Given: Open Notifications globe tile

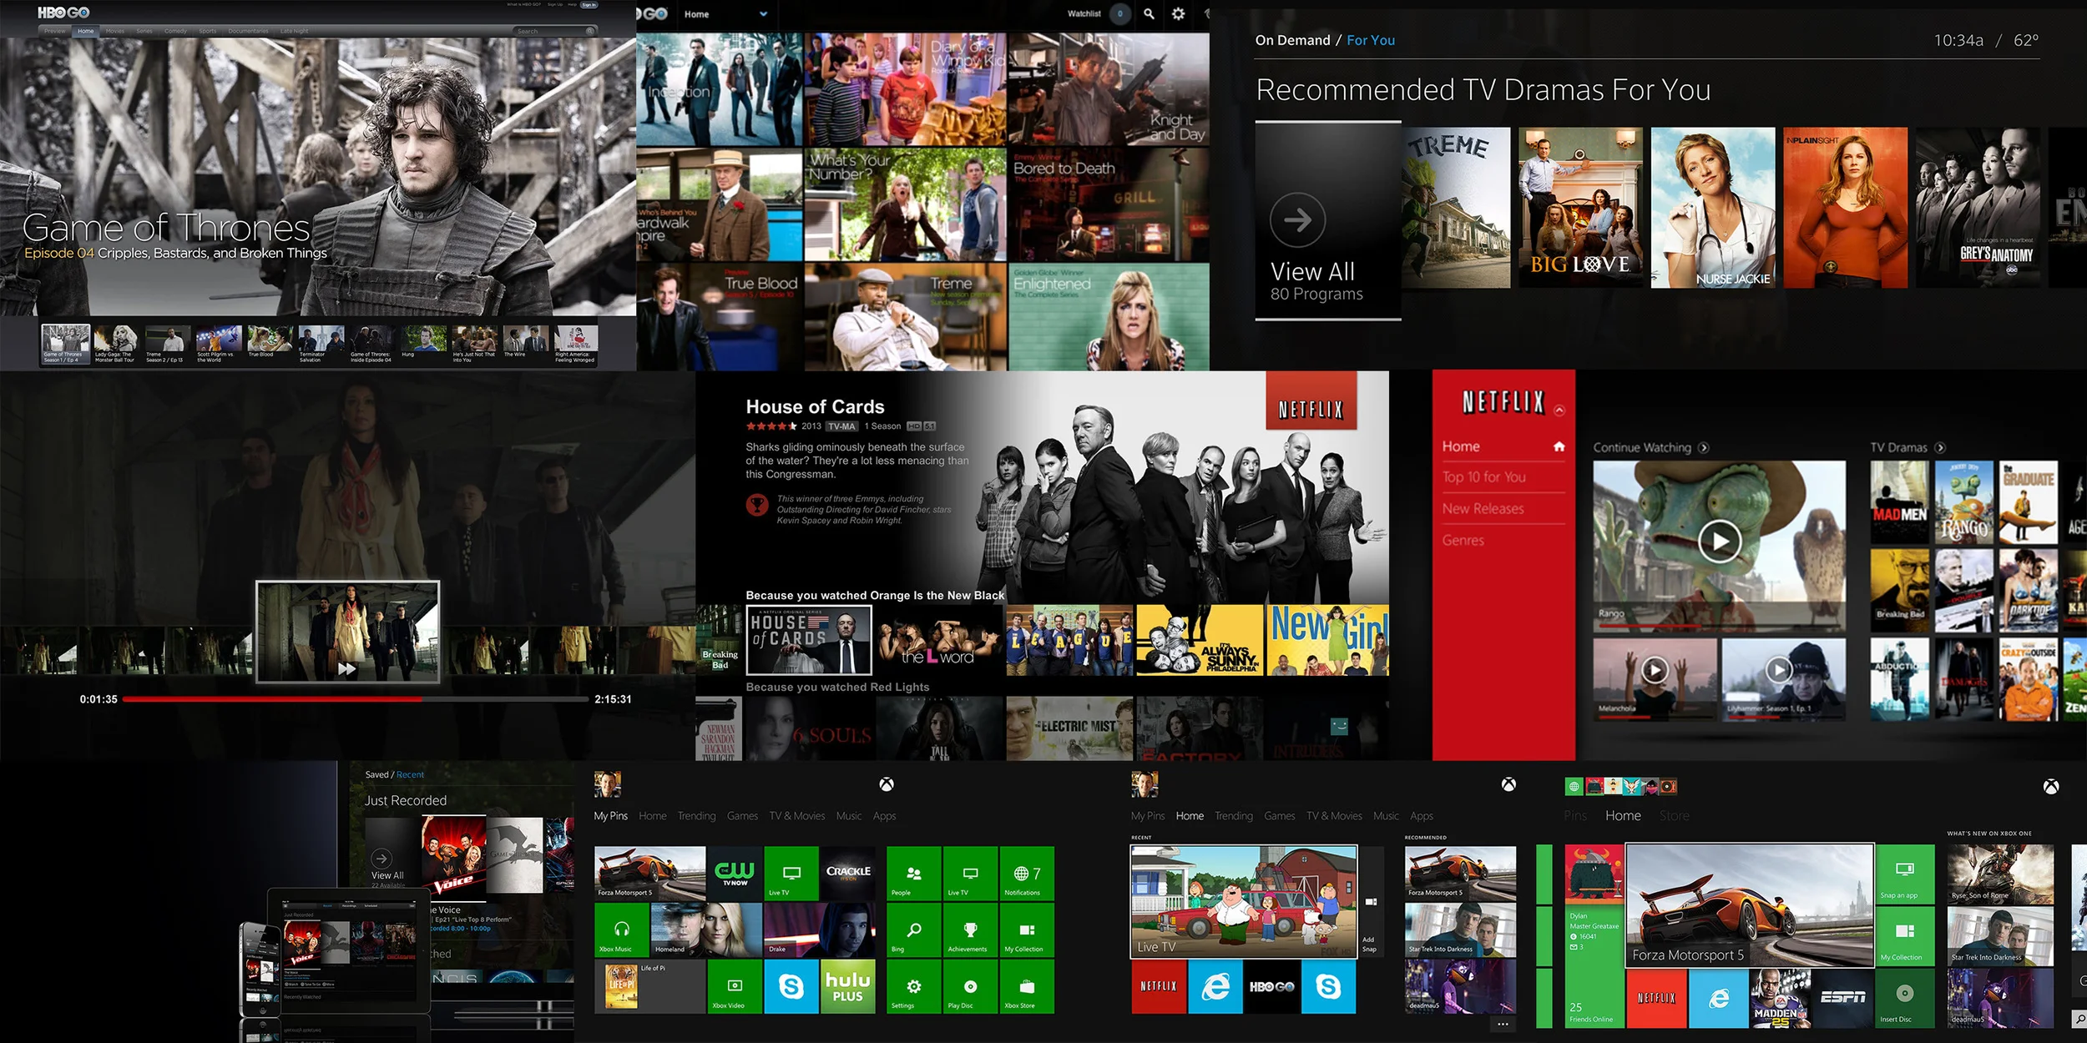Looking at the screenshot, I should pyautogui.click(x=1027, y=874).
